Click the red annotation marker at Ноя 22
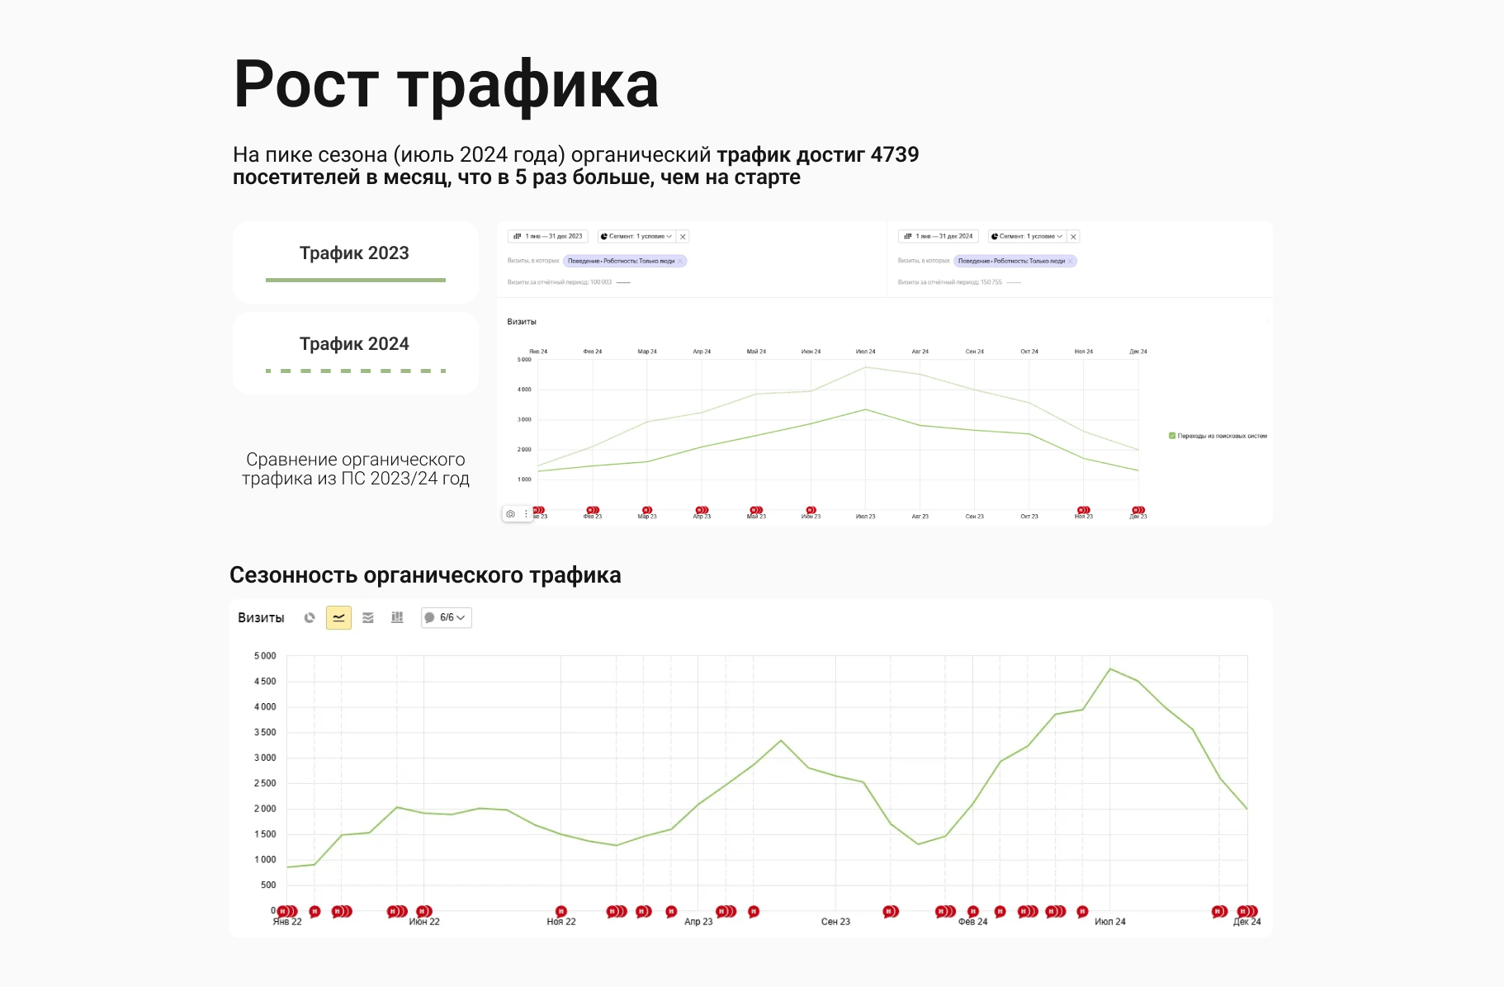The height and width of the screenshot is (987, 1504). click(561, 912)
